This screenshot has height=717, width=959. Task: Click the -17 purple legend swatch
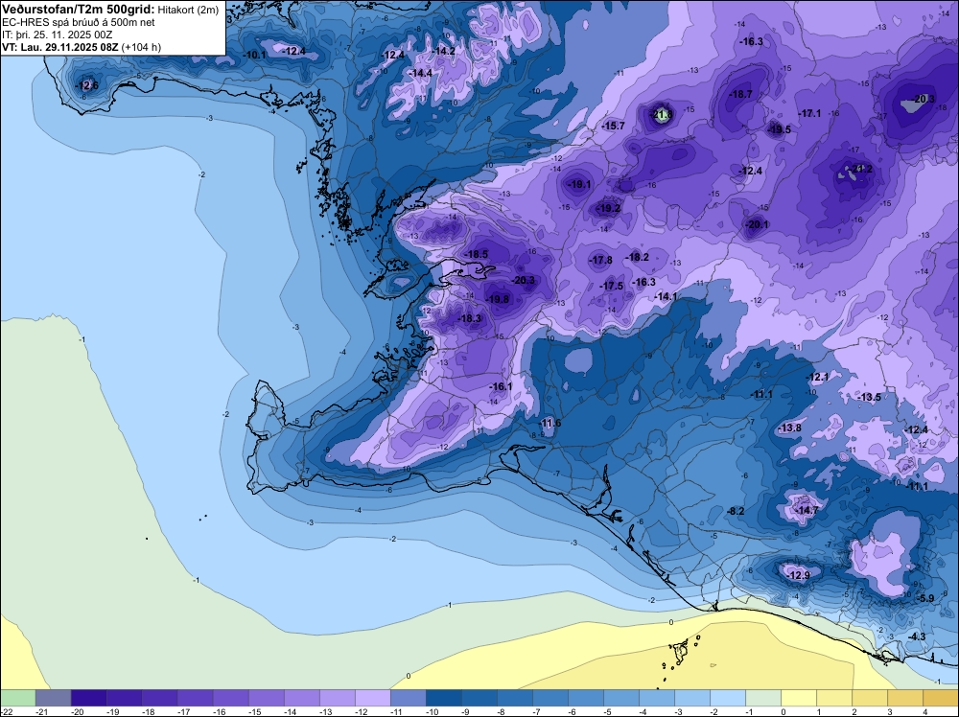coord(195,698)
